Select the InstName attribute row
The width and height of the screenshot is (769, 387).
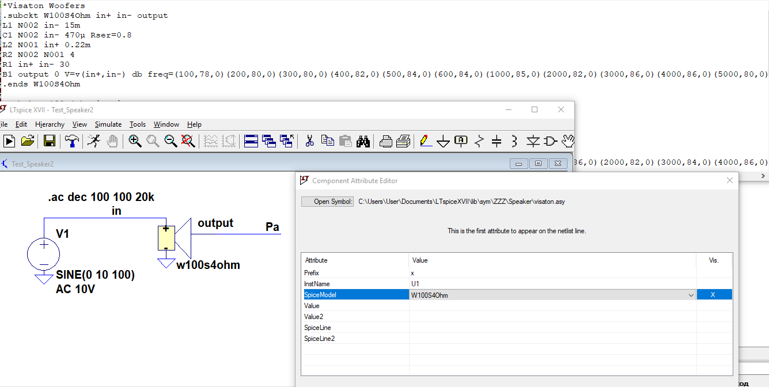coord(517,284)
